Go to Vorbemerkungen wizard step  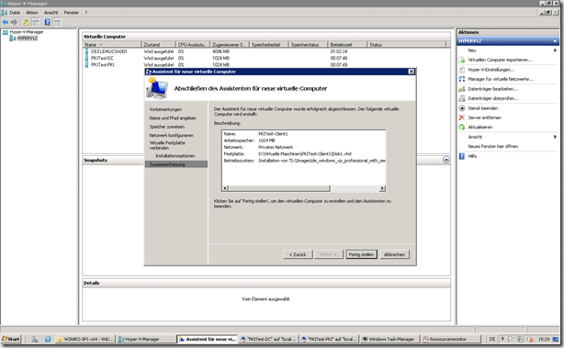165,109
